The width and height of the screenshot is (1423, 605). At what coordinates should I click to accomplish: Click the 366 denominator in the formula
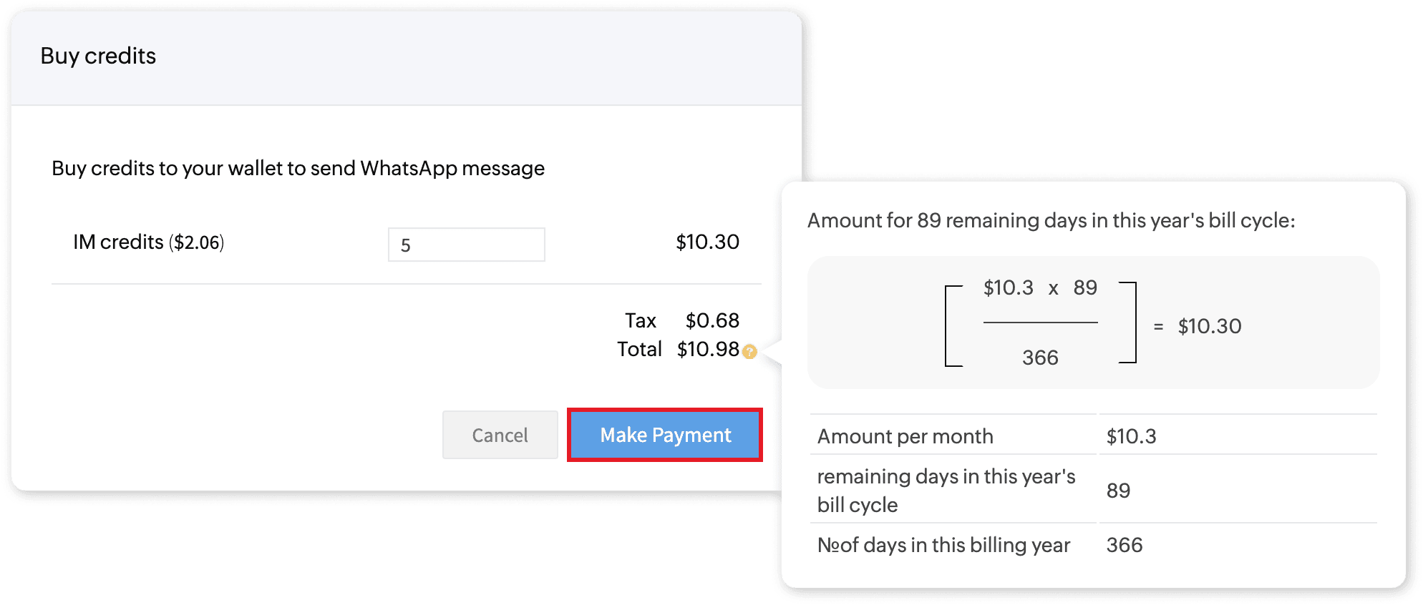click(x=1039, y=358)
